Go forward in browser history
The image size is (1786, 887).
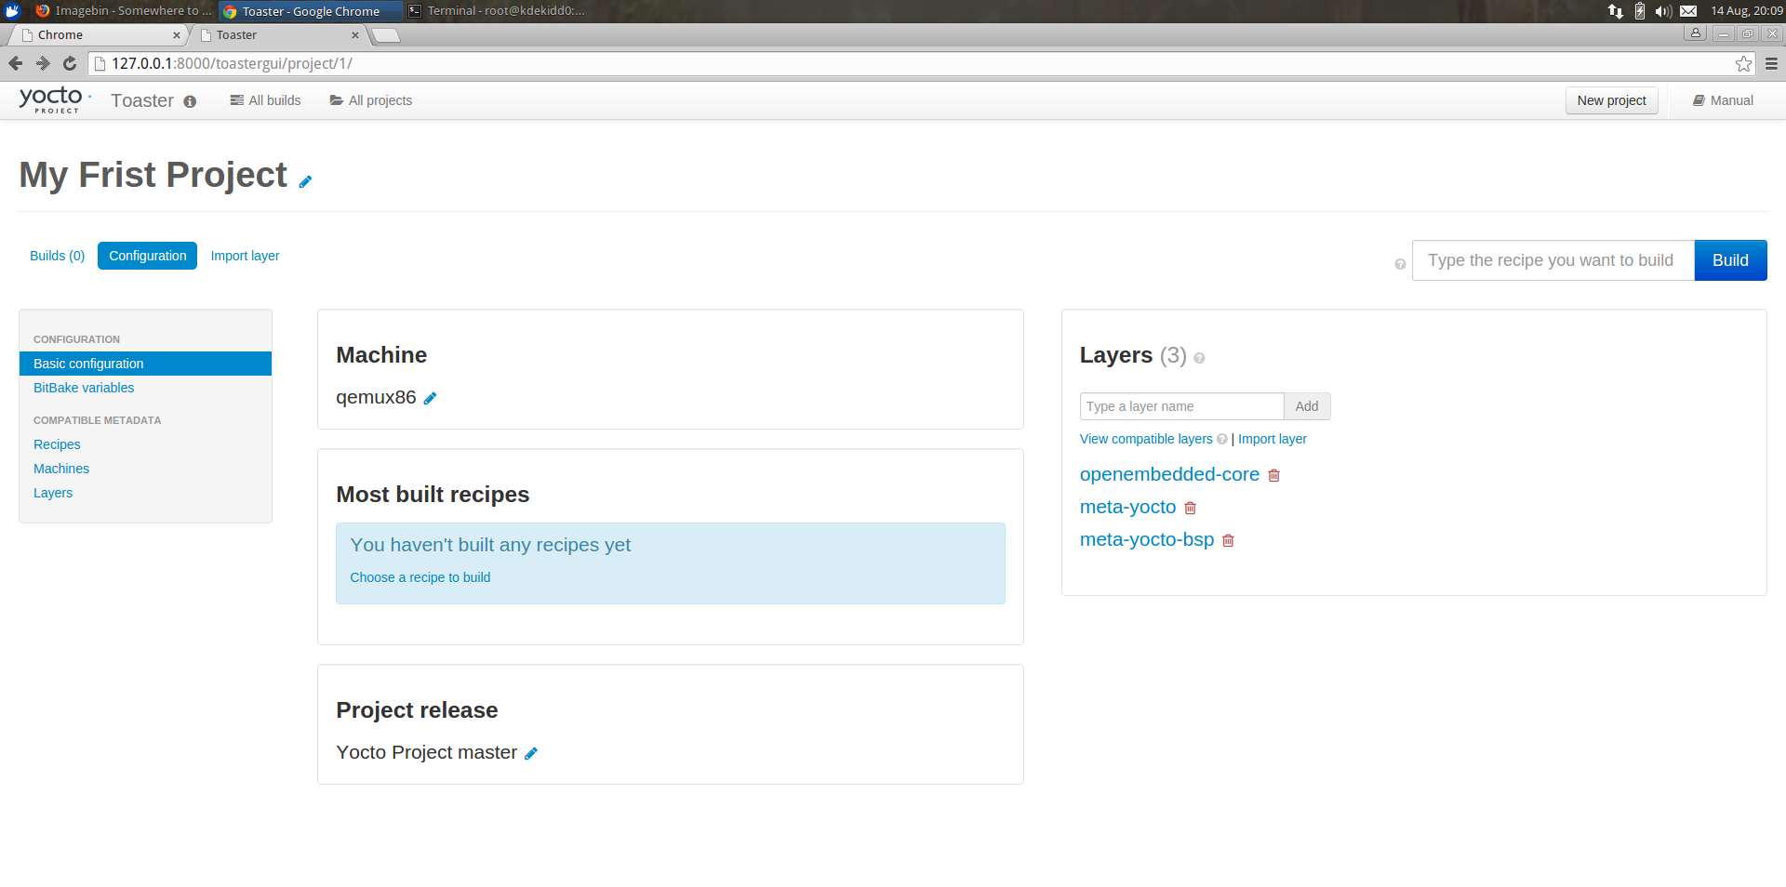43,63
